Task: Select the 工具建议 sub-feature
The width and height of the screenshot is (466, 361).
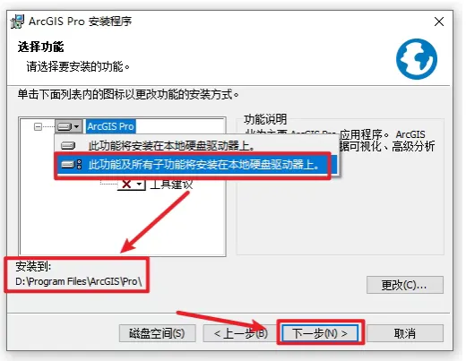Action: click(x=171, y=185)
